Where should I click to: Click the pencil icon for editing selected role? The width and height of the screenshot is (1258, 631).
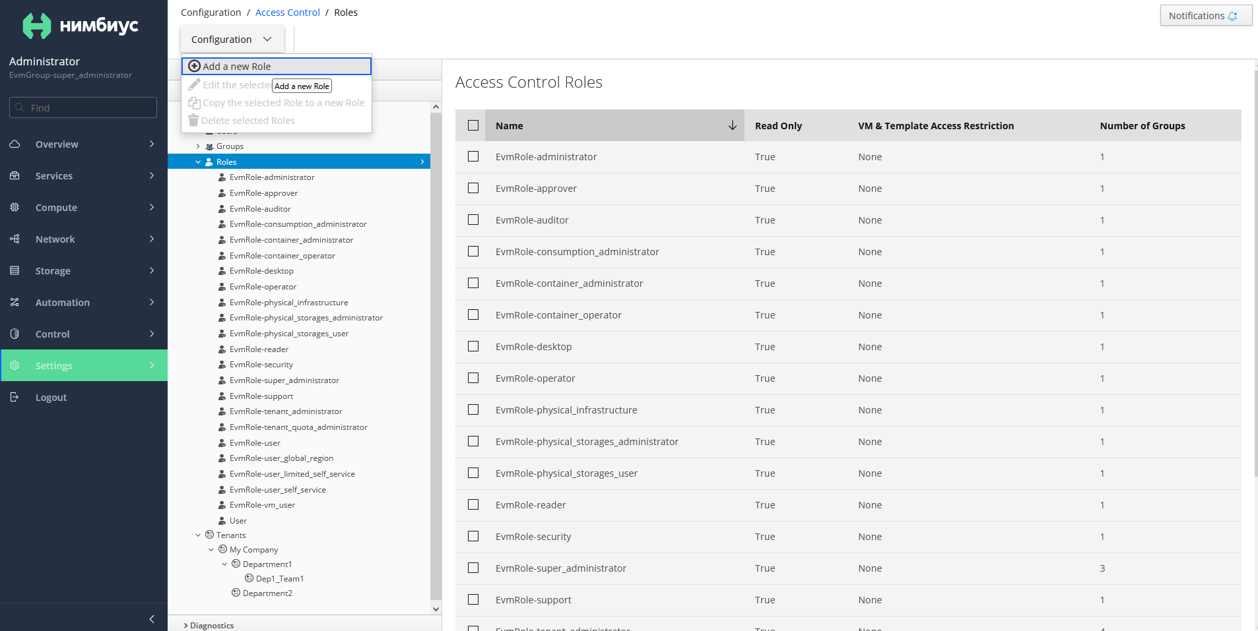point(194,84)
